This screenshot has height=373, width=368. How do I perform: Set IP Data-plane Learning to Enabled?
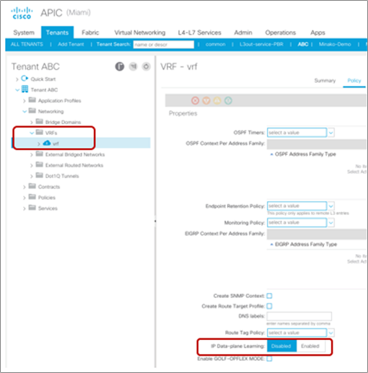[x=311, y=346]
